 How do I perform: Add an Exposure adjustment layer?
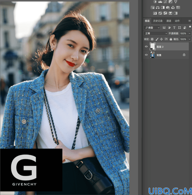point(170,2)
